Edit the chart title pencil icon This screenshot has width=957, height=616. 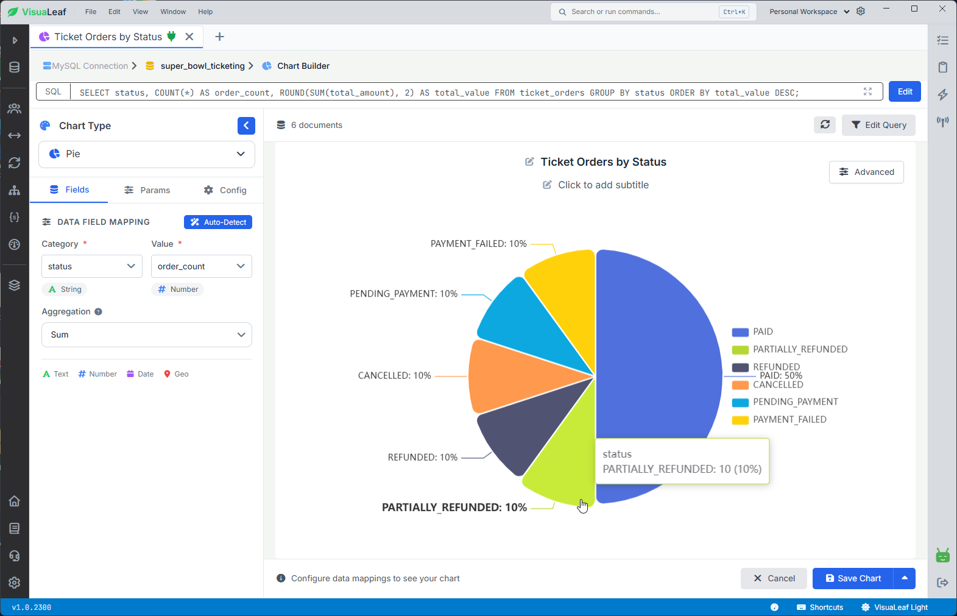pos(529,162)
